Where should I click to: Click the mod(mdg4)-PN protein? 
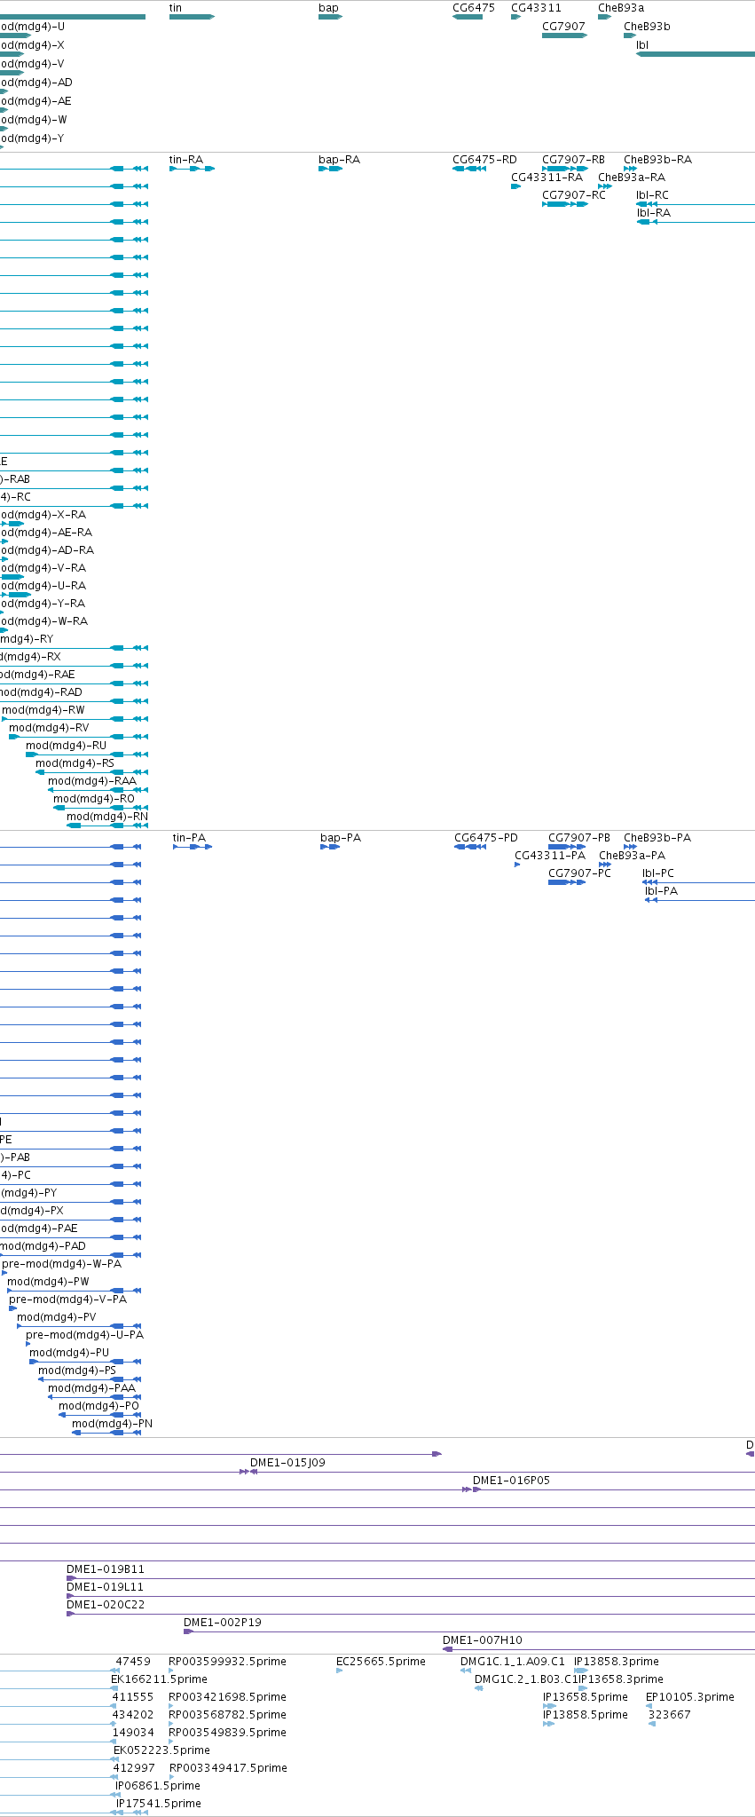tap(106, 1433)
